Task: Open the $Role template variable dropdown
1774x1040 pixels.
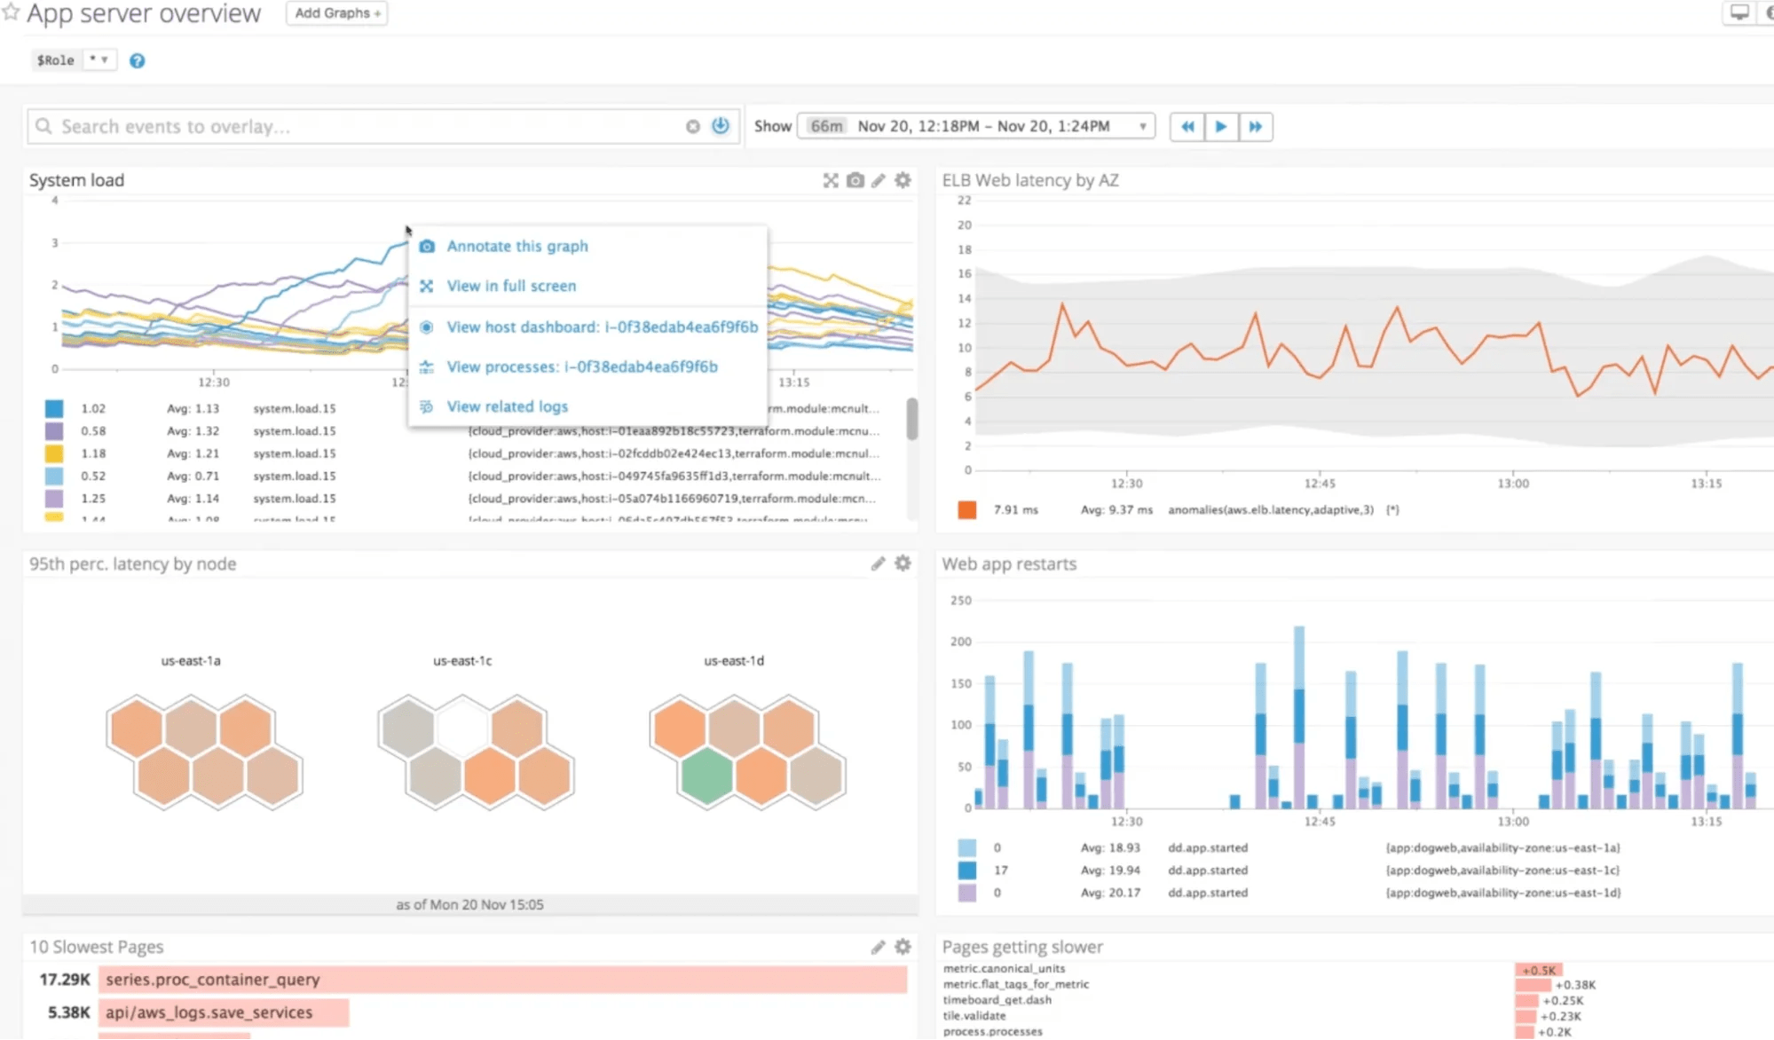Action: 99,59
